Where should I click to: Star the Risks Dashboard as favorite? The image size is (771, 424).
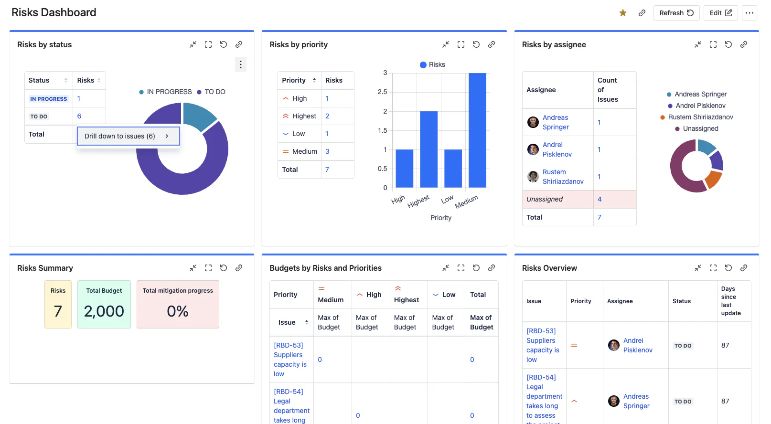pos(623,13)
